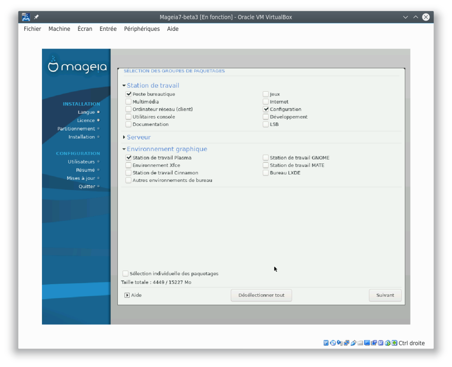Open the Machine menu
The width and height of the screenshot is (452, 367).
[60, 29]
